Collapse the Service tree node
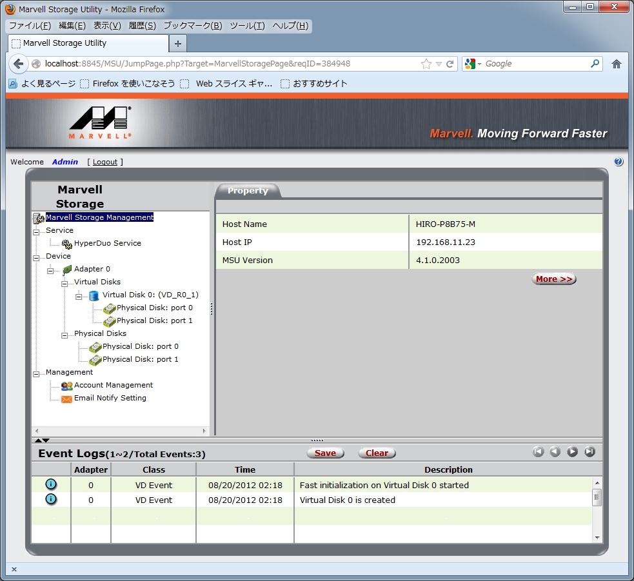The height and width of the screenshot is (581, 634). point(37,231)
